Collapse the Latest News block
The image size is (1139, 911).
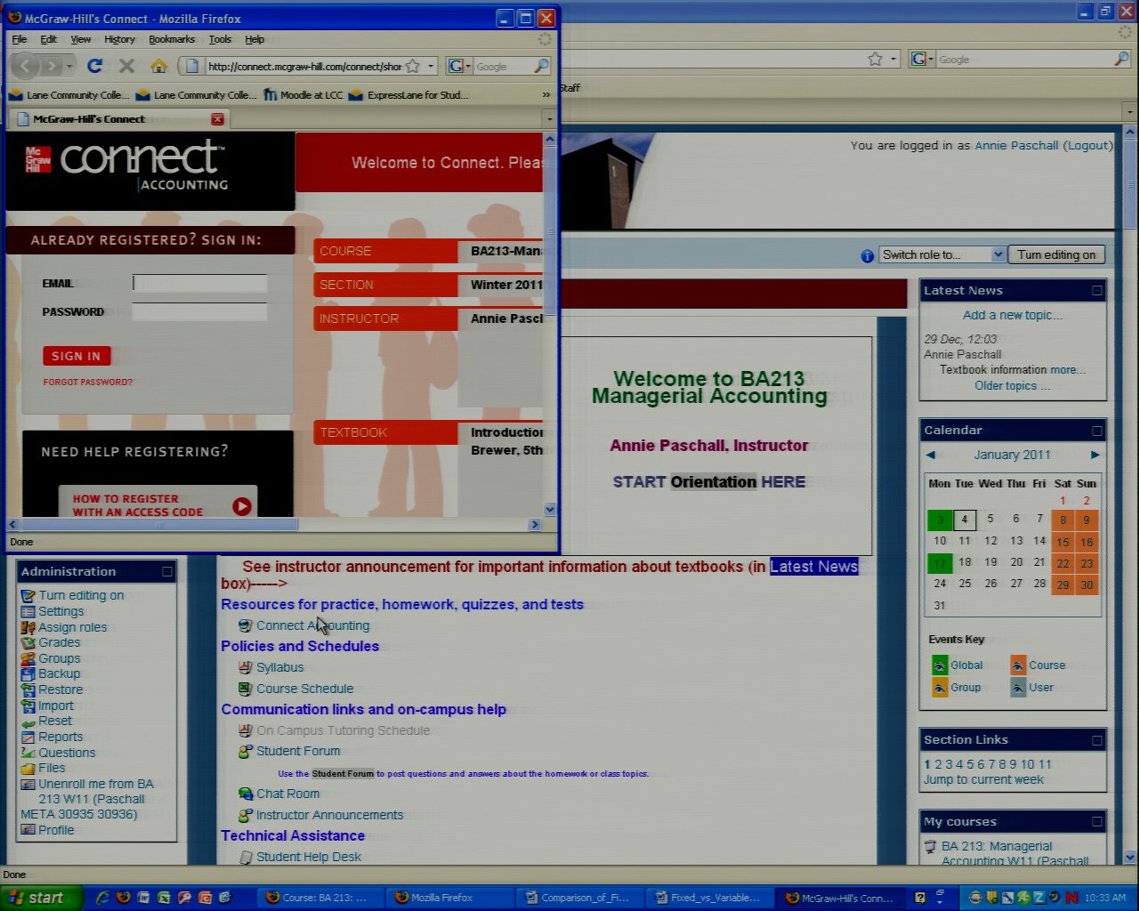click(x=1096, y=291)
